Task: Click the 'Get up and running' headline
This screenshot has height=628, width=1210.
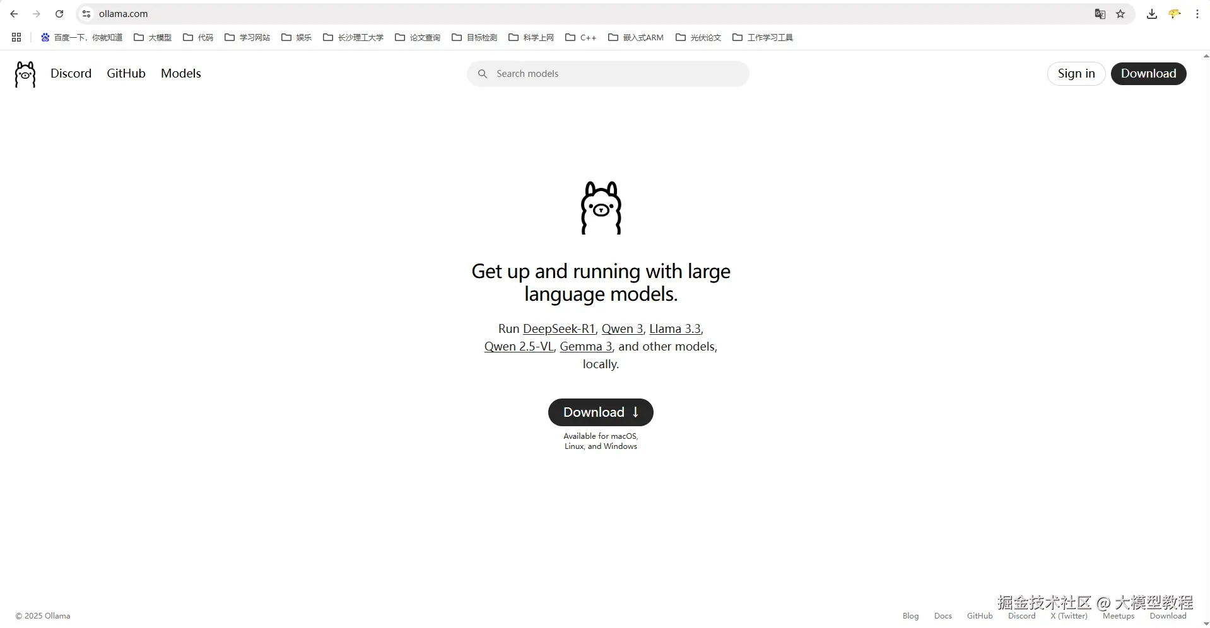Action: tap(601, 282)
